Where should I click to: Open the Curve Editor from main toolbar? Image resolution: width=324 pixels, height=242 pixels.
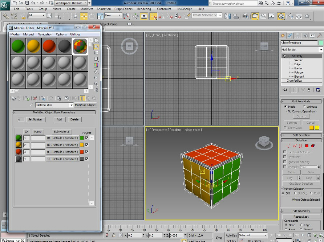point(263,16)
